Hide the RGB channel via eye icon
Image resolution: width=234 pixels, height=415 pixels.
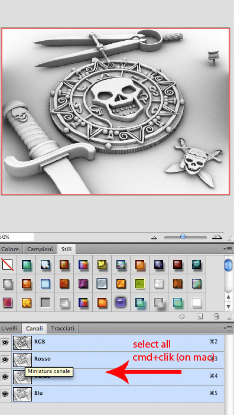5,343
